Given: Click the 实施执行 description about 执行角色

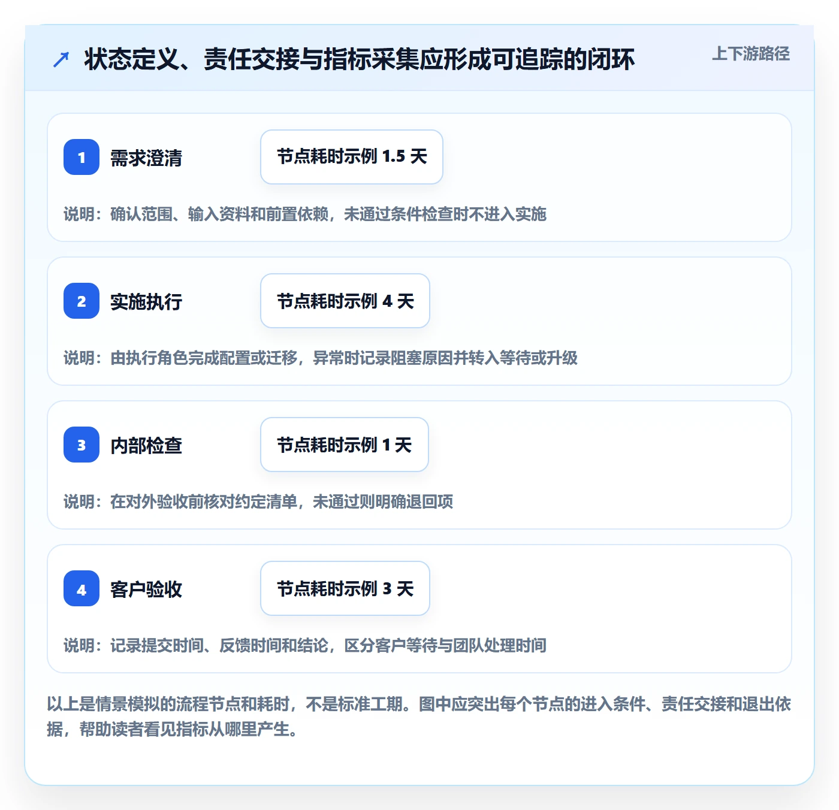Looking at the screenshot, I should tap(321, 358).
